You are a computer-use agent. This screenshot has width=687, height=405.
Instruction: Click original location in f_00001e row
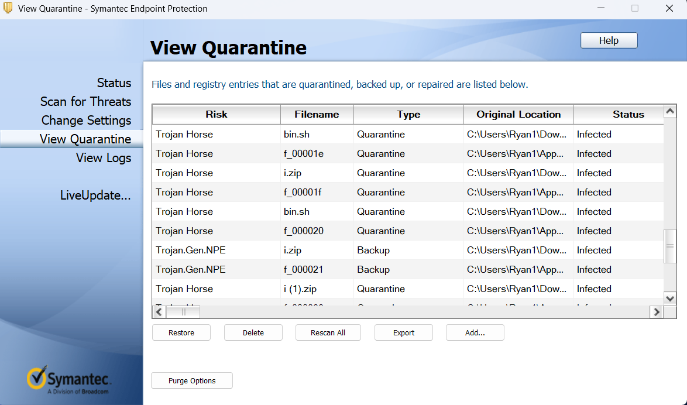click(x=515, y=154)
